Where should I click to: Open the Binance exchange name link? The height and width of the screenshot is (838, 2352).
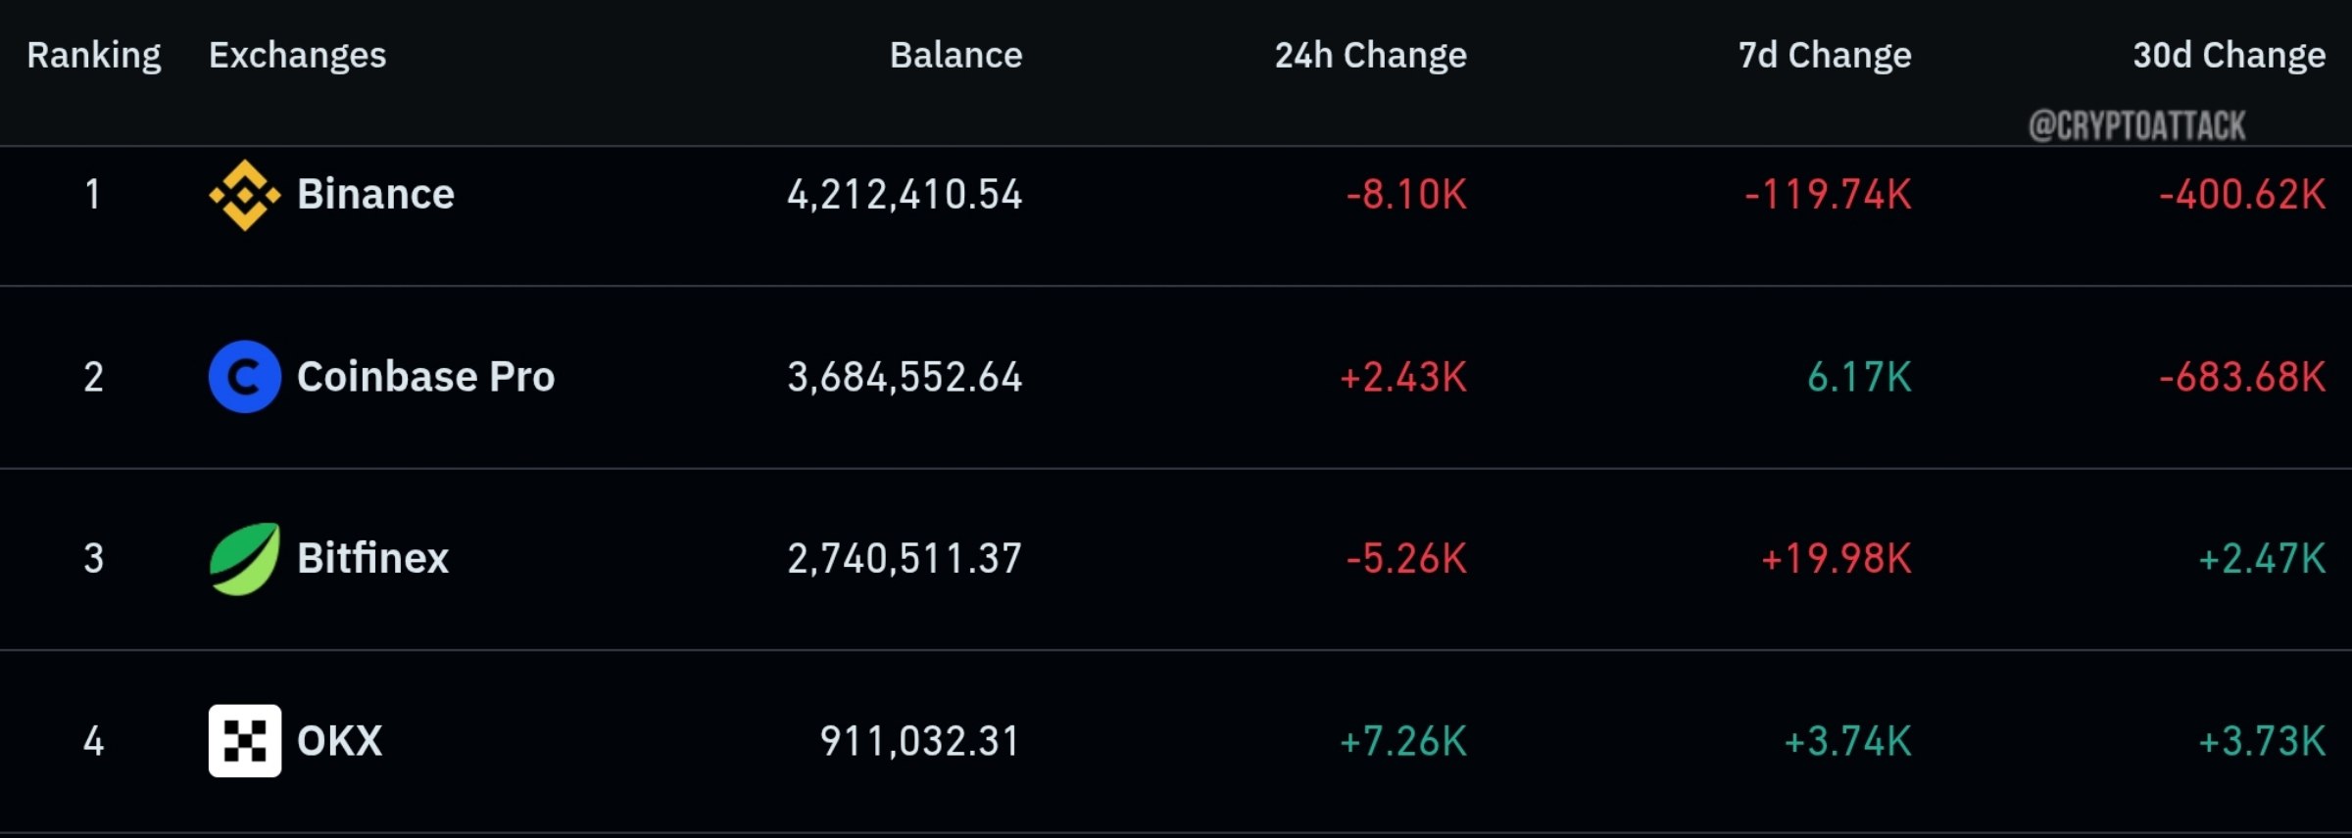click(x=376, y=195)
